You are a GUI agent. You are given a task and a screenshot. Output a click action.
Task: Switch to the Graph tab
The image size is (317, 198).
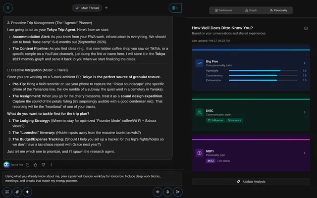pos(251,10)
